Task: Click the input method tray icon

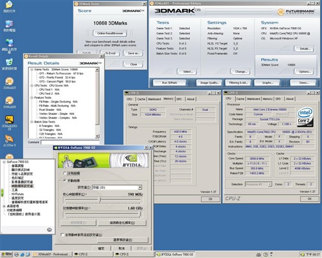Action: tap(265, 255)
